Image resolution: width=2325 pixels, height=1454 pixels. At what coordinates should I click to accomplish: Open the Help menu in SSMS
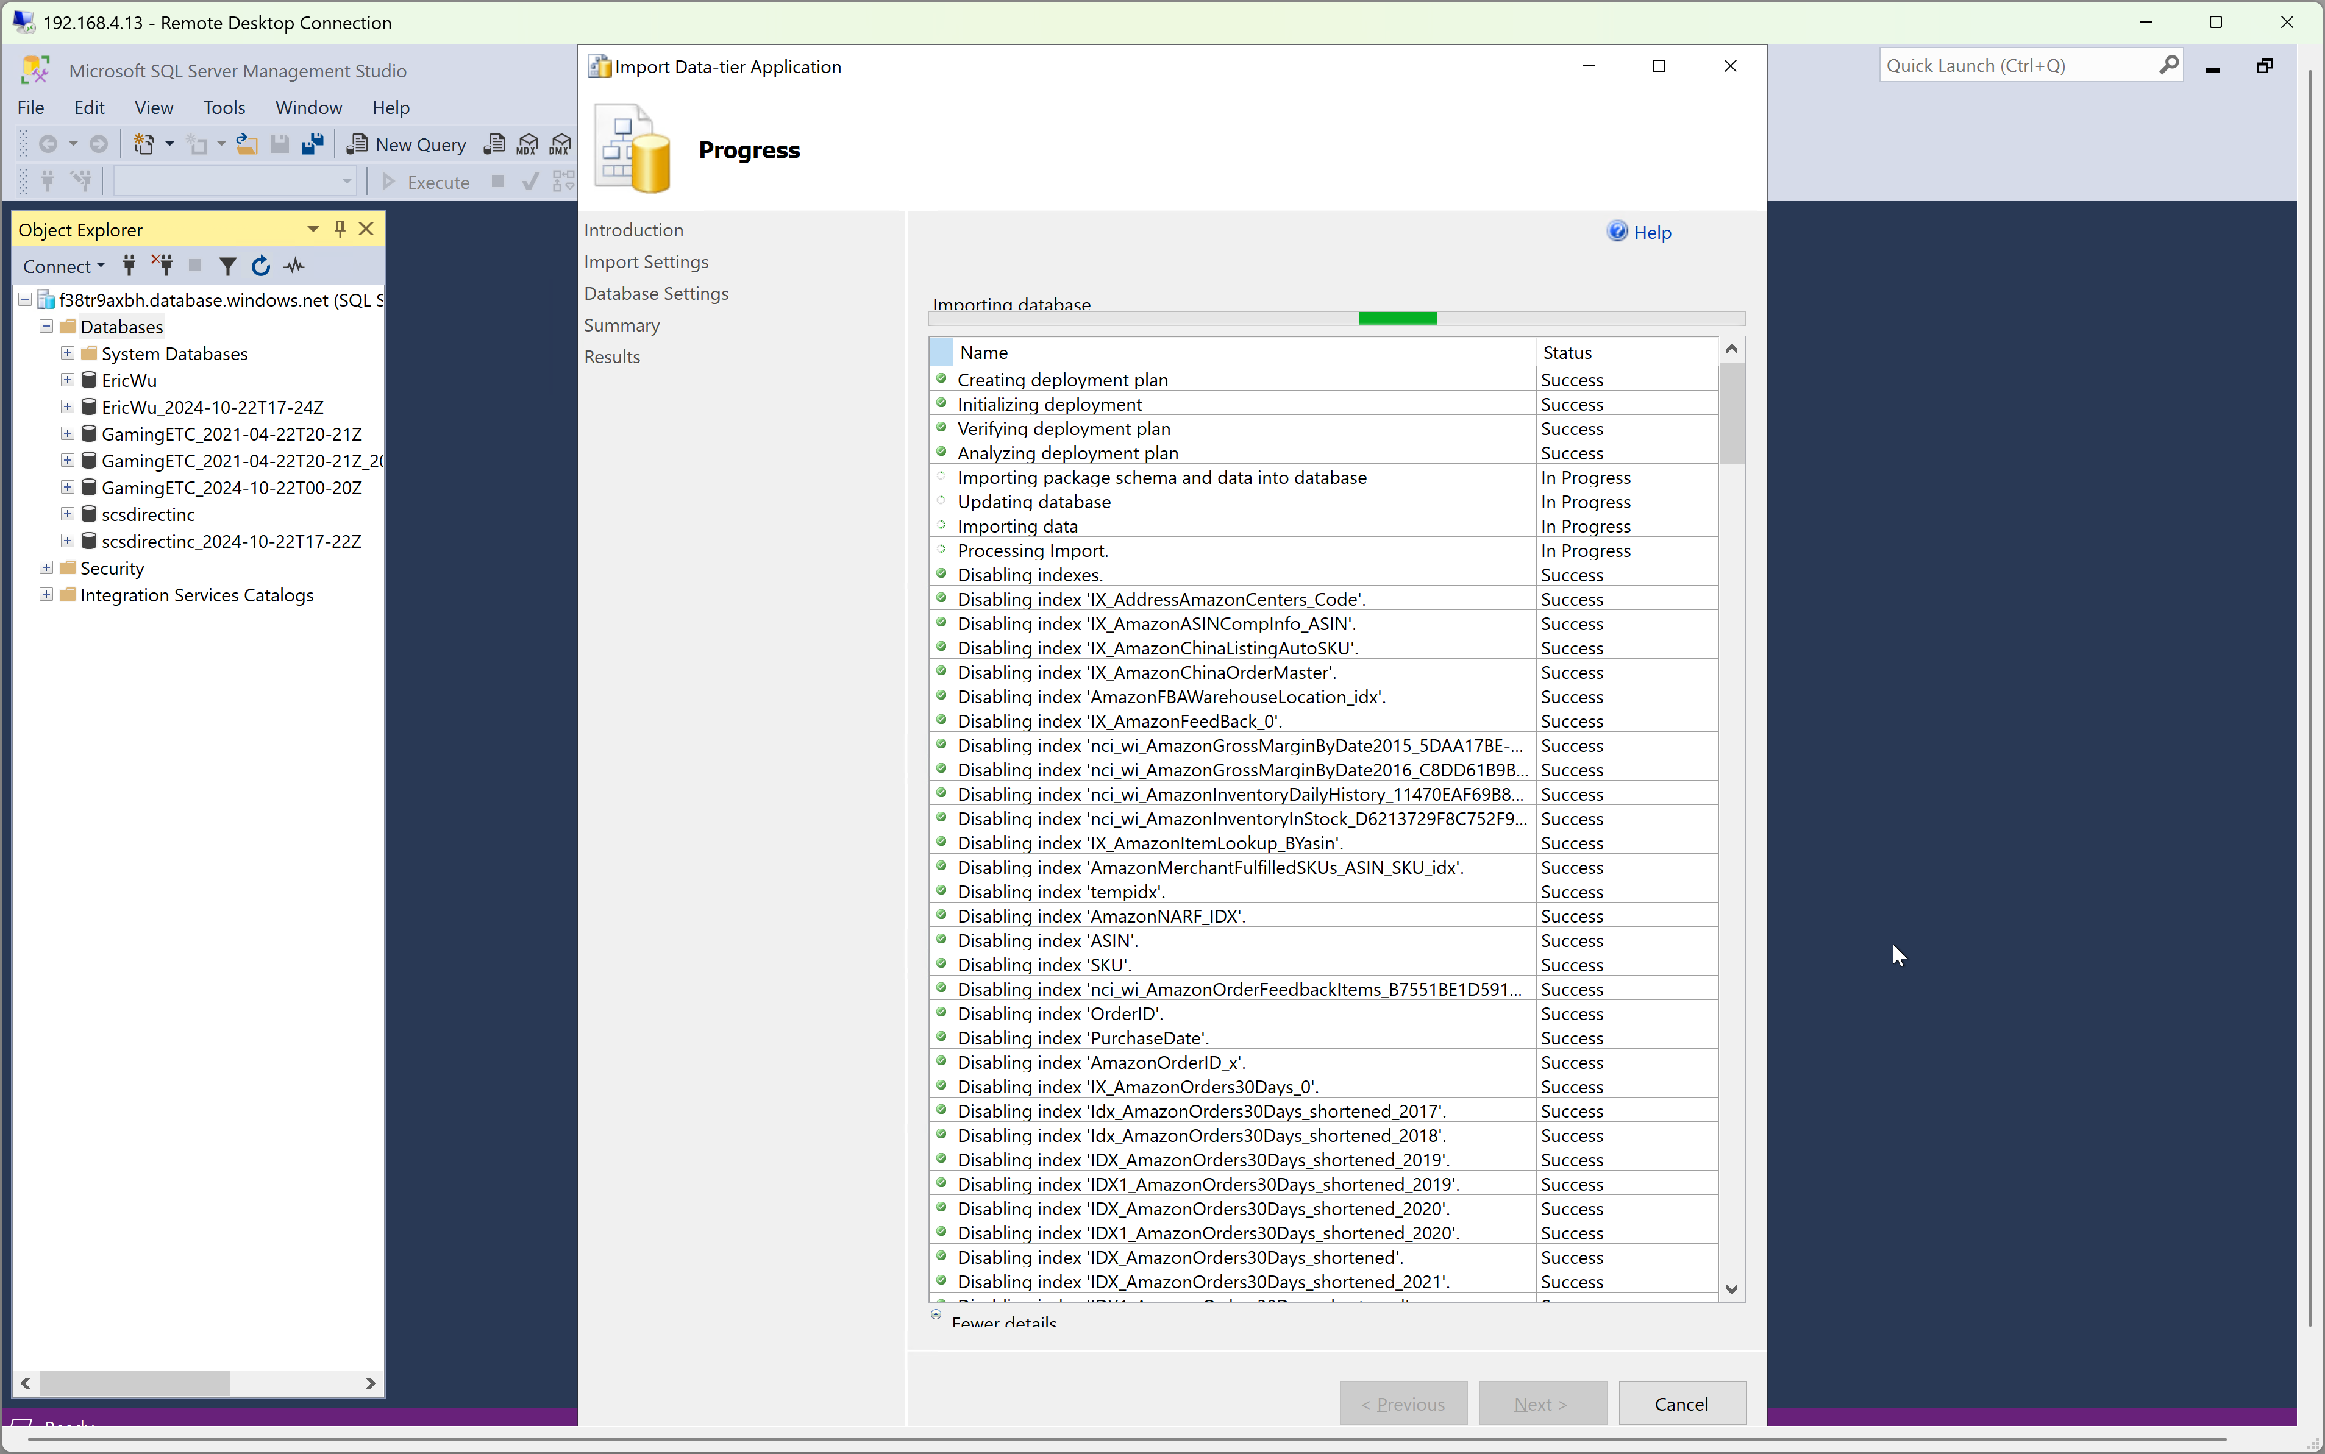pyautogui.click(x=391, y=108)
